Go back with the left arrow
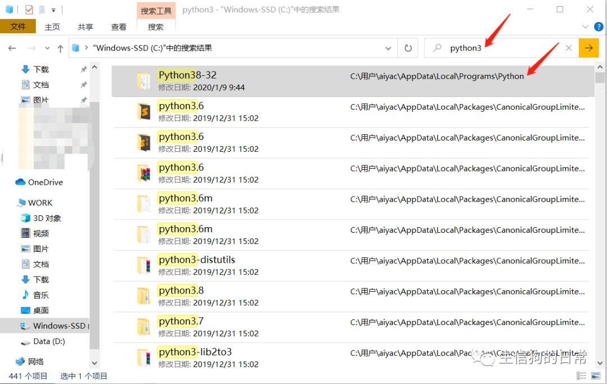The image size is (607, 384). click(12, 48)
